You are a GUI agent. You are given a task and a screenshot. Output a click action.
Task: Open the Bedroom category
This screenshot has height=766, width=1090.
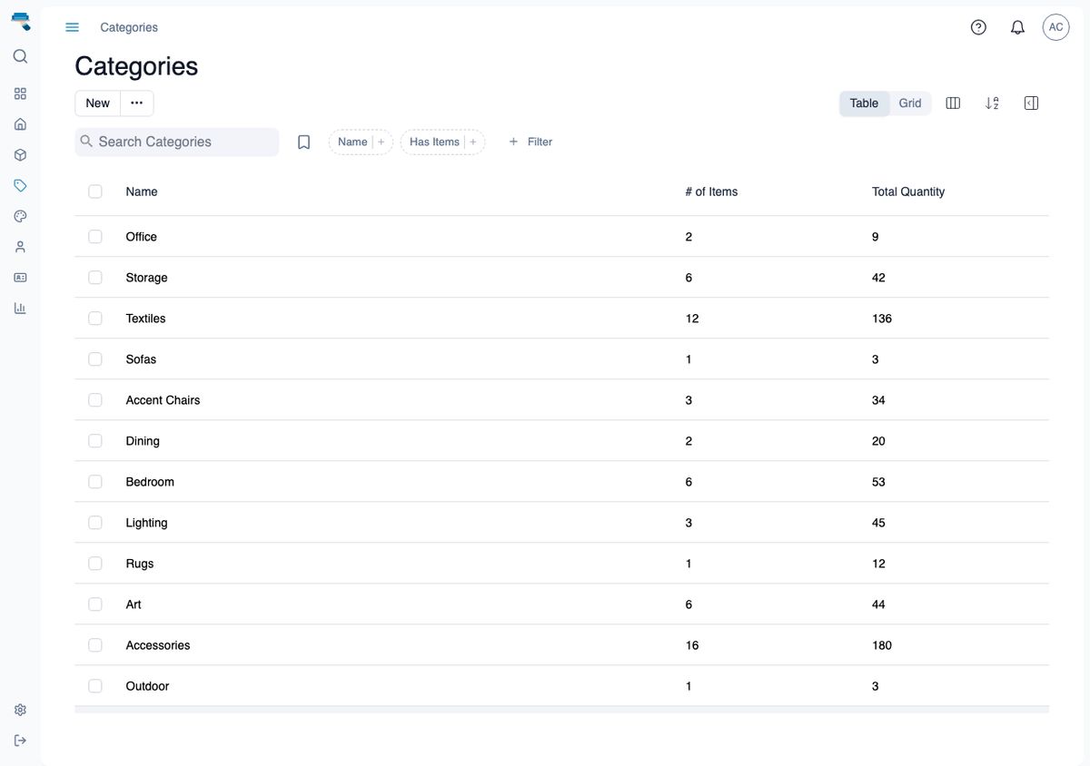point(150,482)
